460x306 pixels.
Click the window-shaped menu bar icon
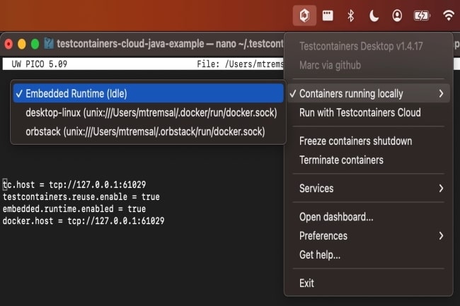click(x=328, y=16)
